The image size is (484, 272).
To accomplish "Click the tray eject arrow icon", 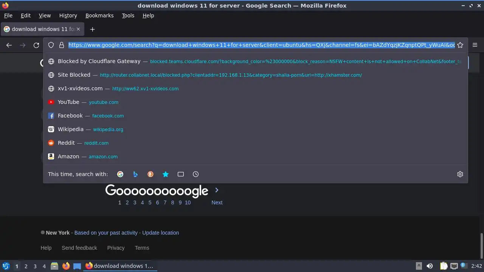I will click(x=419, y=266).
